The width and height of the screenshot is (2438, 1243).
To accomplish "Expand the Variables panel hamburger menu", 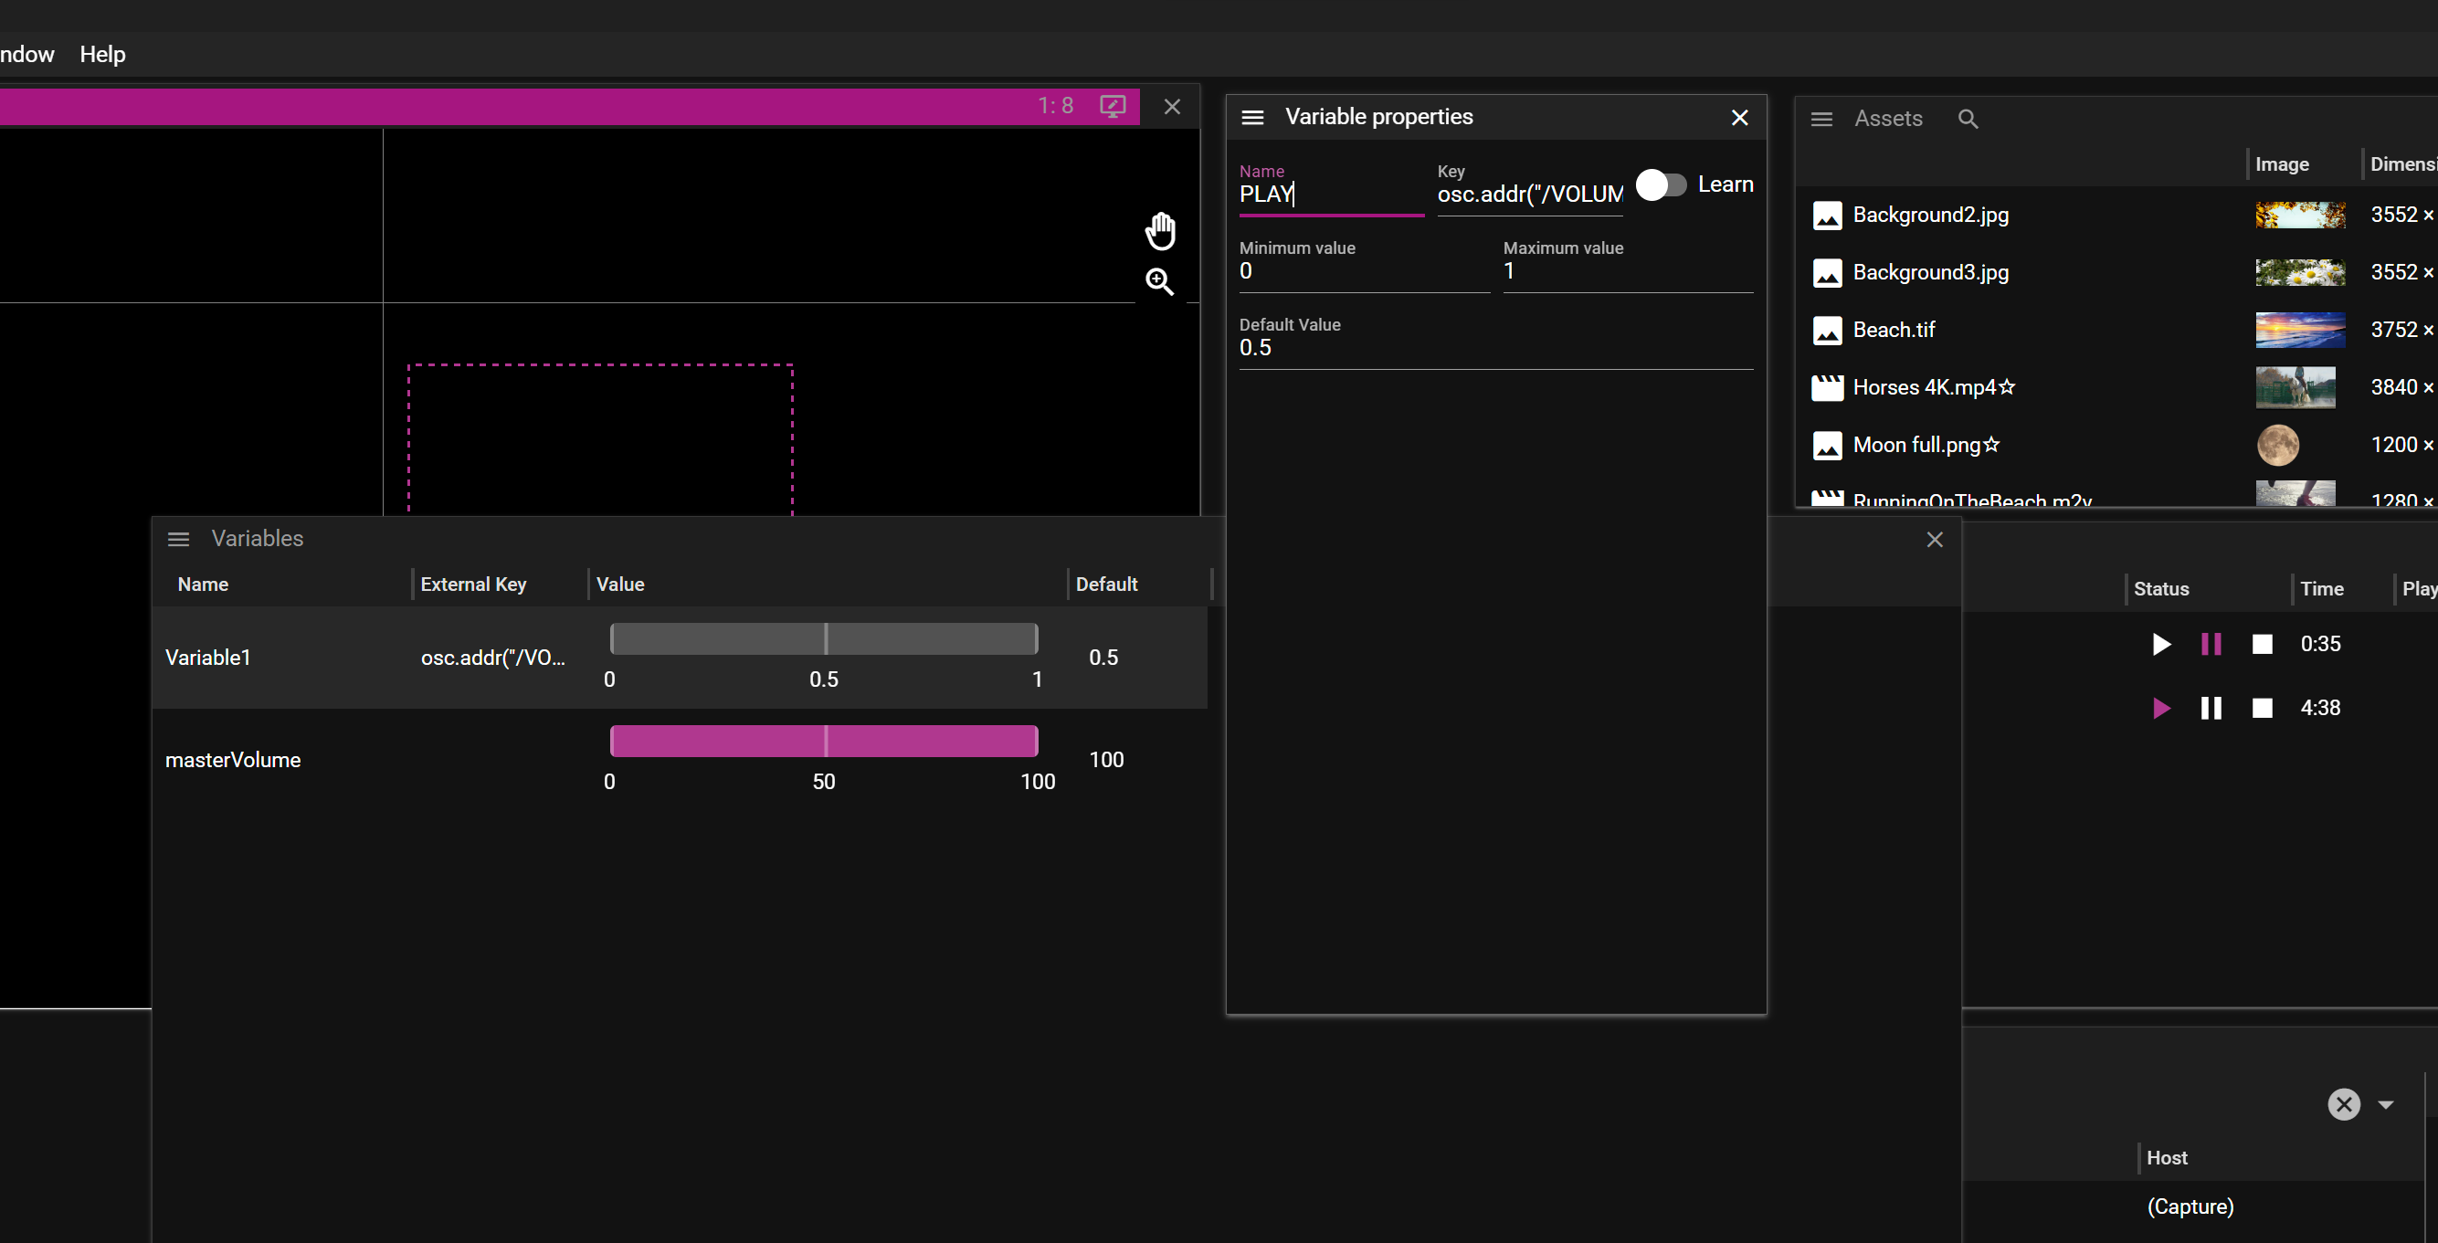I will pyautogui.click(x=179, y=539).
